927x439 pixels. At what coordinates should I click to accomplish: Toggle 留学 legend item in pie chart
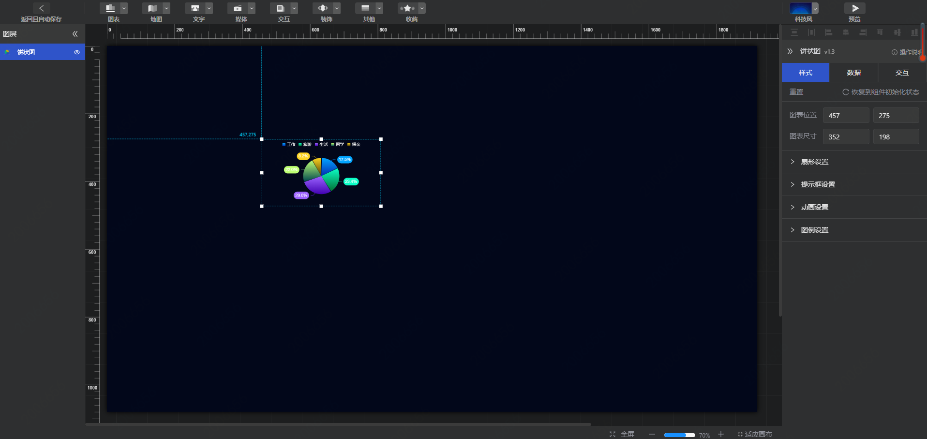pos(338,144)
